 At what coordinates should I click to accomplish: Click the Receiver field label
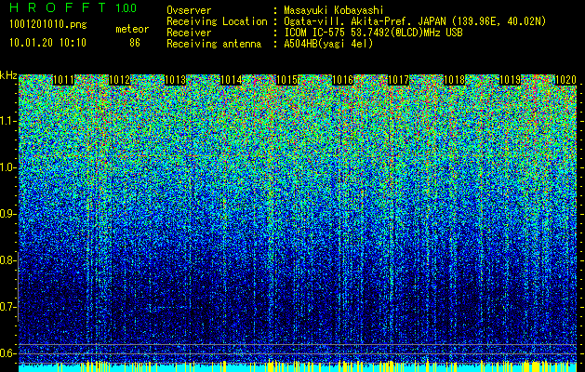pyautogui.click(x=189, y=33)
